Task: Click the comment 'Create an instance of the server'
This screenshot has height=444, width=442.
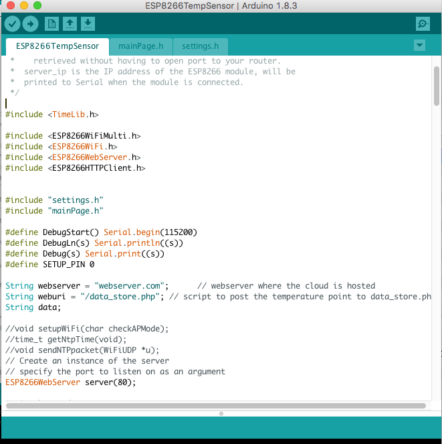Action: 87,361
